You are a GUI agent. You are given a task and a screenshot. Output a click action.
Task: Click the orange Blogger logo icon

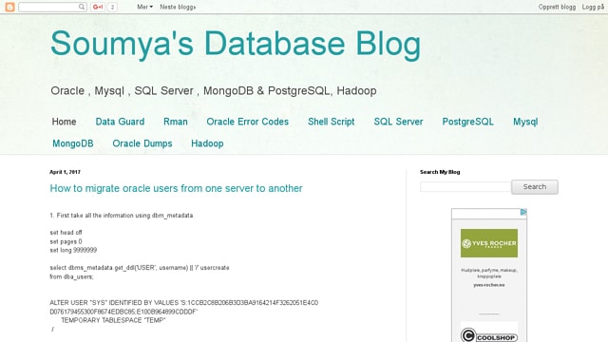pyautogui.click(x=10, y=7)
